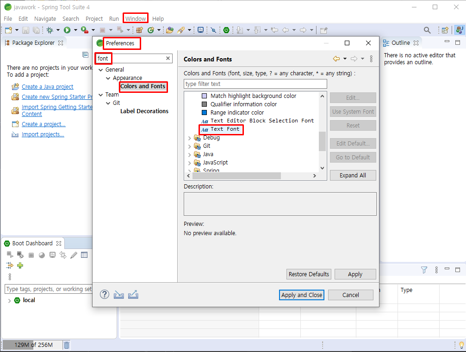Viewport: 466px width, 352px height.
Task: Collapse the General tree node
Action: pyautogui.click(x=101, y=70)
